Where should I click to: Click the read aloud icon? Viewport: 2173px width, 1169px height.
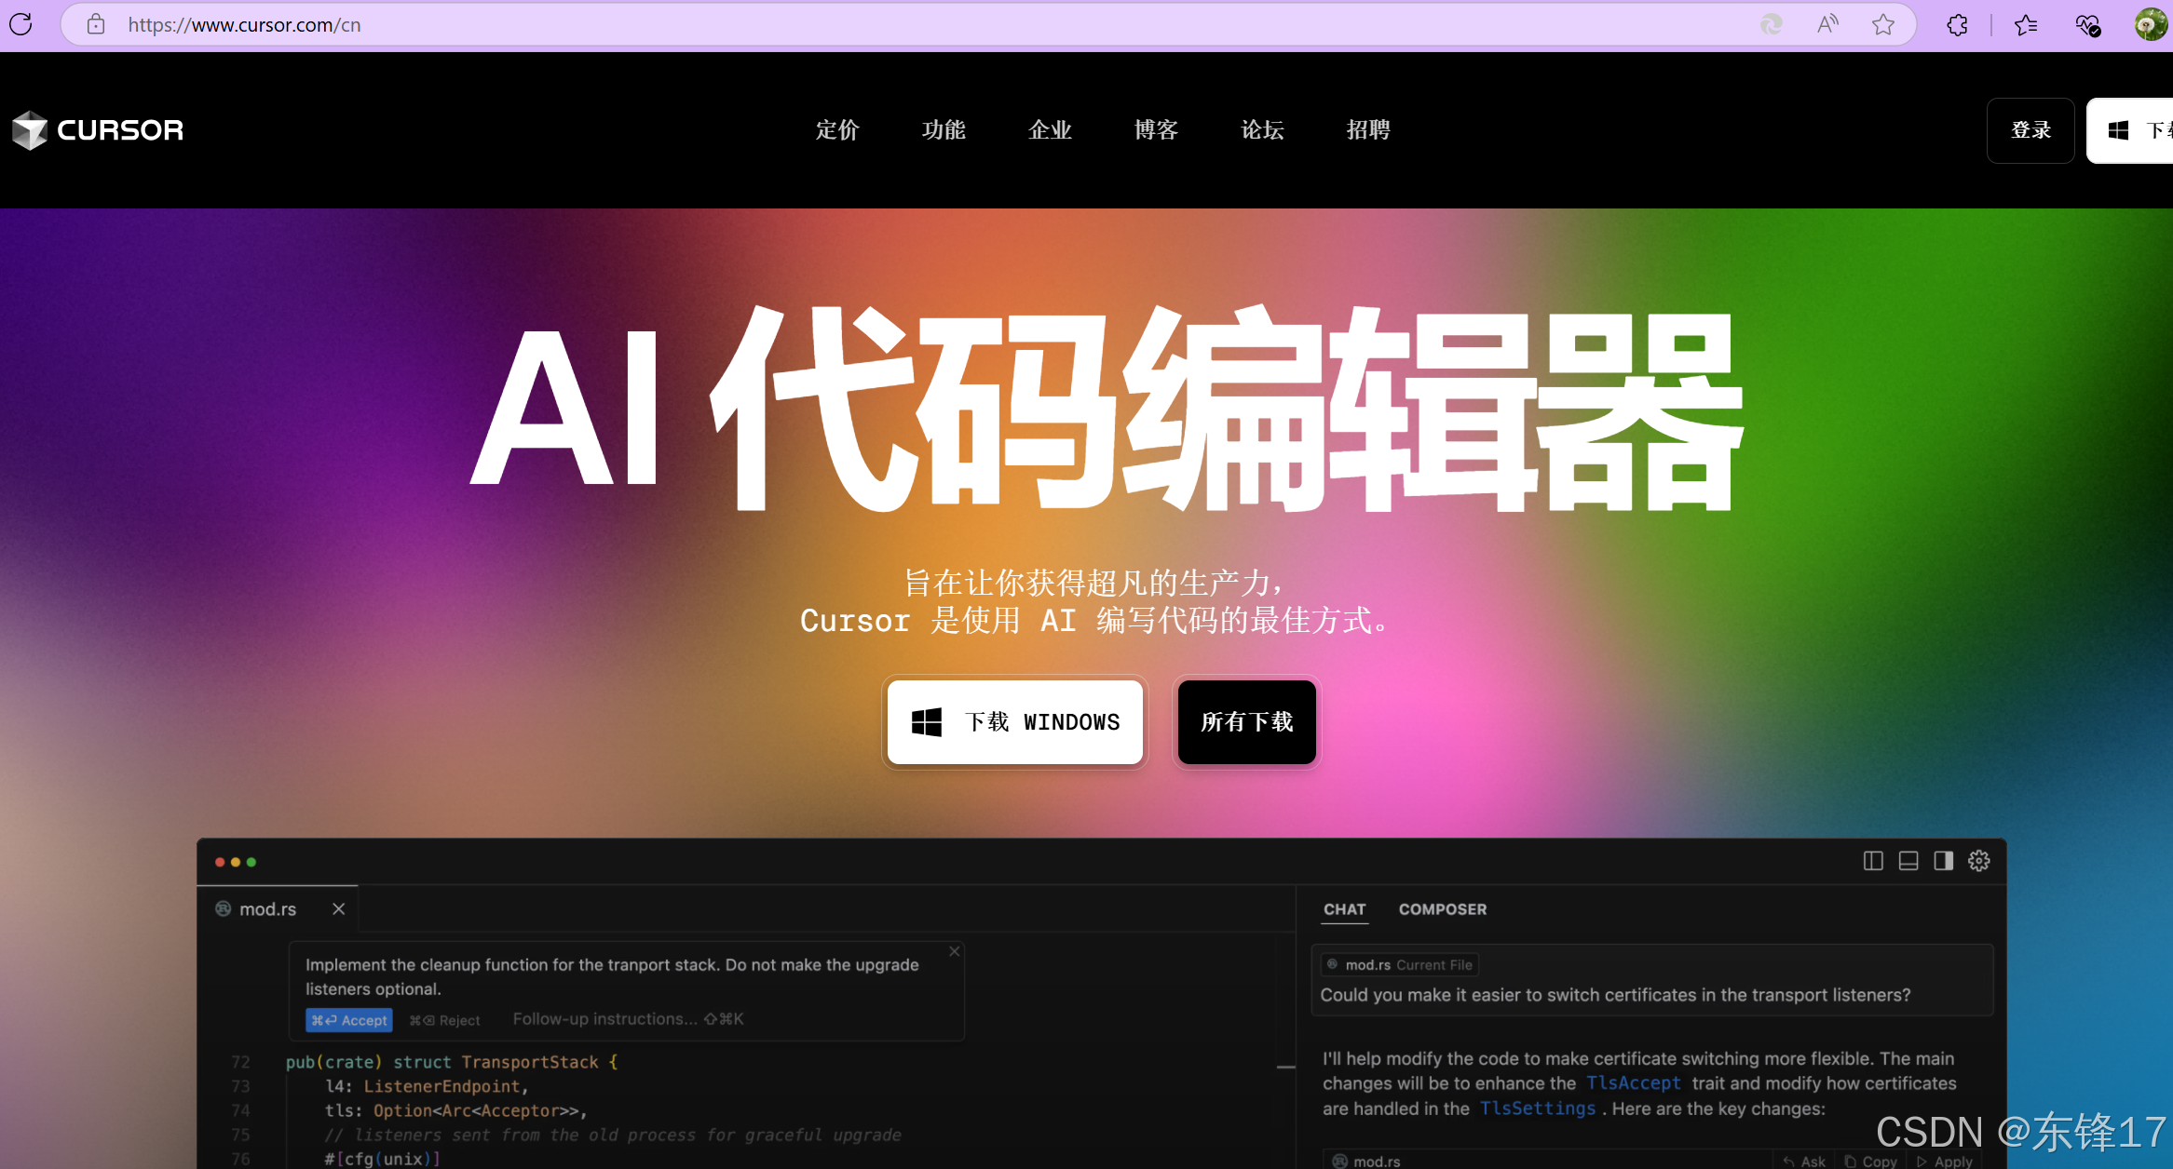[x=1827, y=24]
